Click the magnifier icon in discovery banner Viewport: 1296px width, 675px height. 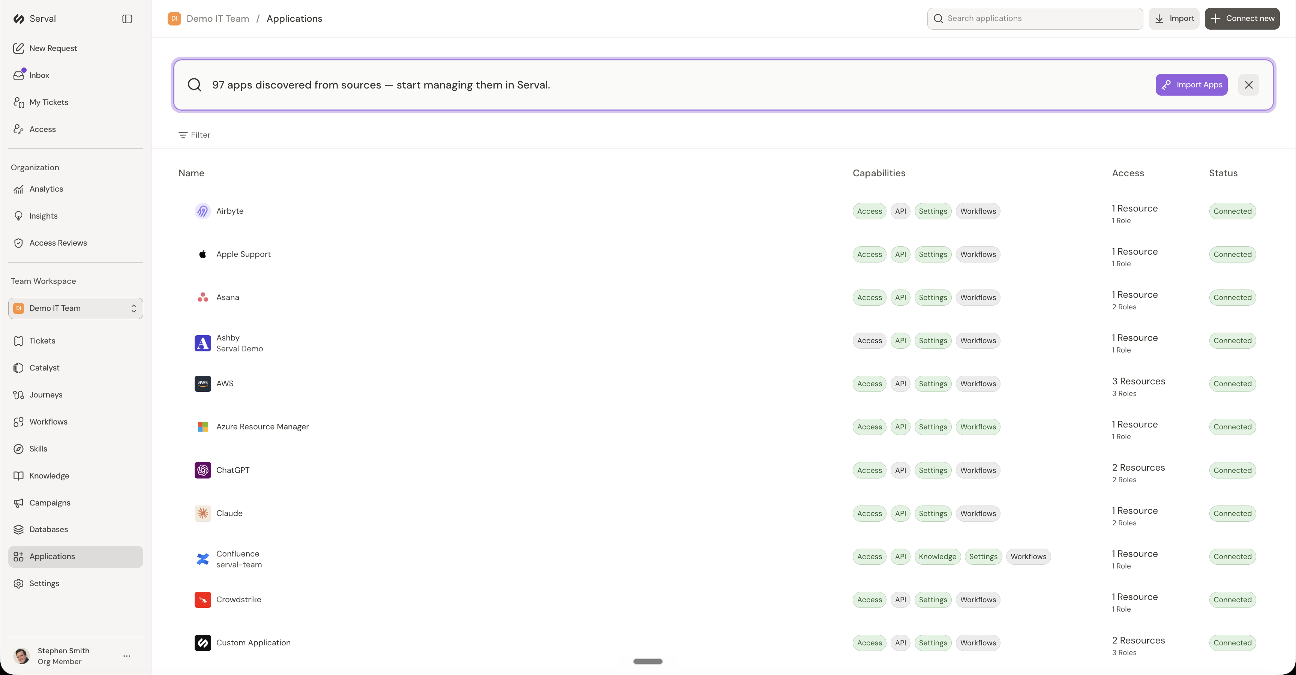195,85
